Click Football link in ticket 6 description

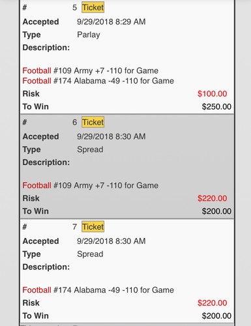click(37, 185)
